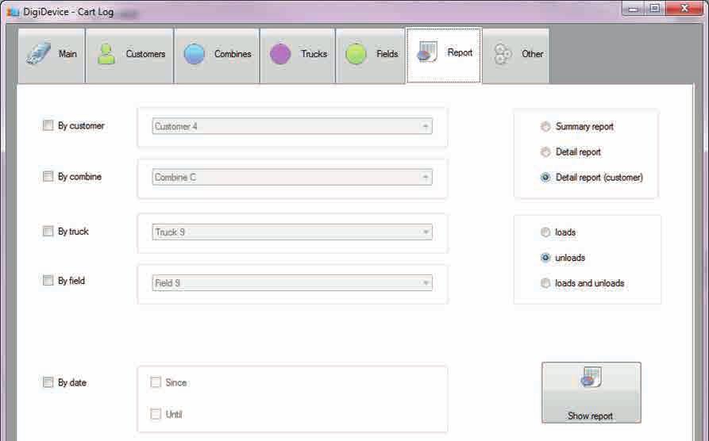Click the Customer 4 combo box text
The height and width of the screenshot is (441, 709).
176,127
